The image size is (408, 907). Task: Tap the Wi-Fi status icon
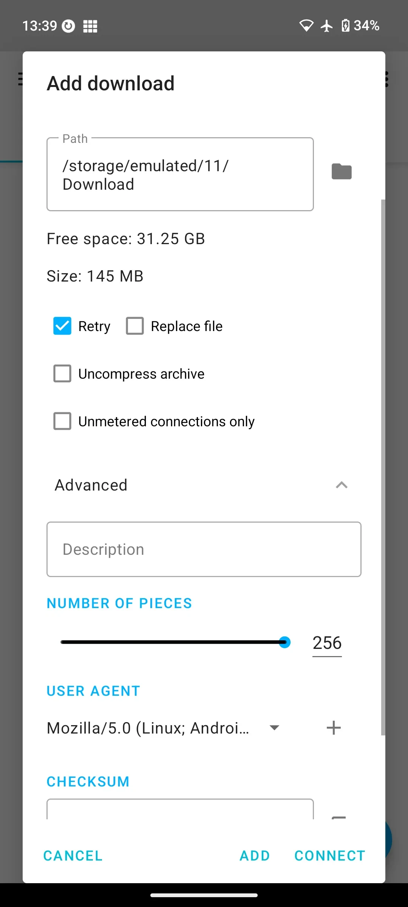pos(306,26)
